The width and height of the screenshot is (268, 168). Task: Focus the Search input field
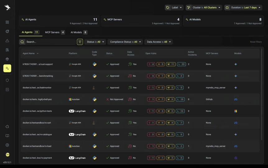[x=50, y=42]
